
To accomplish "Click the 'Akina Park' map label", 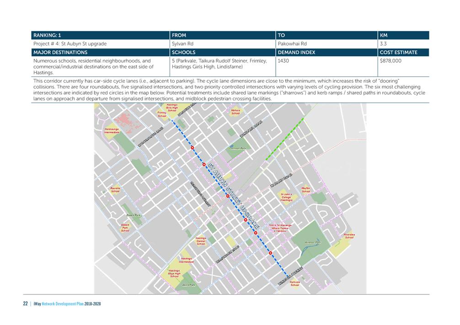I will [x=189, y=285].
